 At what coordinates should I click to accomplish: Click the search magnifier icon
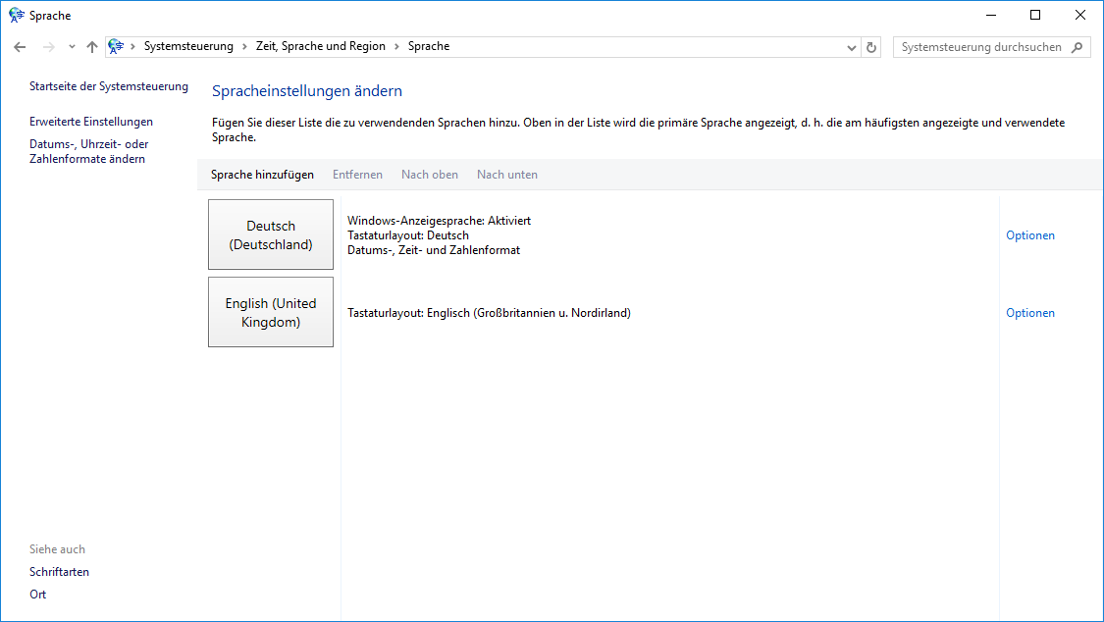click(1078, 47)
